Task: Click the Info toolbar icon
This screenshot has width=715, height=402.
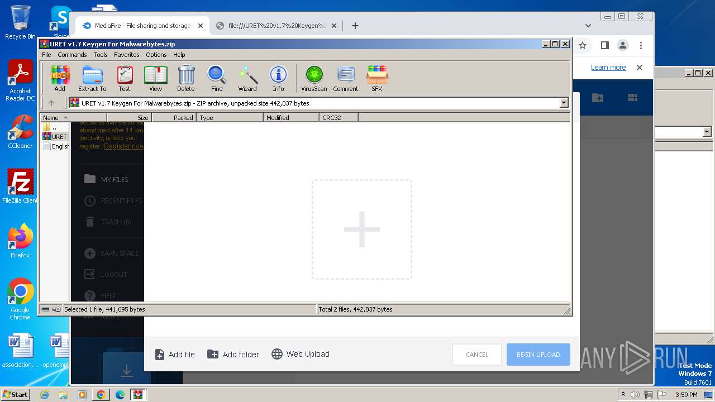Action: tap(278, 78)
